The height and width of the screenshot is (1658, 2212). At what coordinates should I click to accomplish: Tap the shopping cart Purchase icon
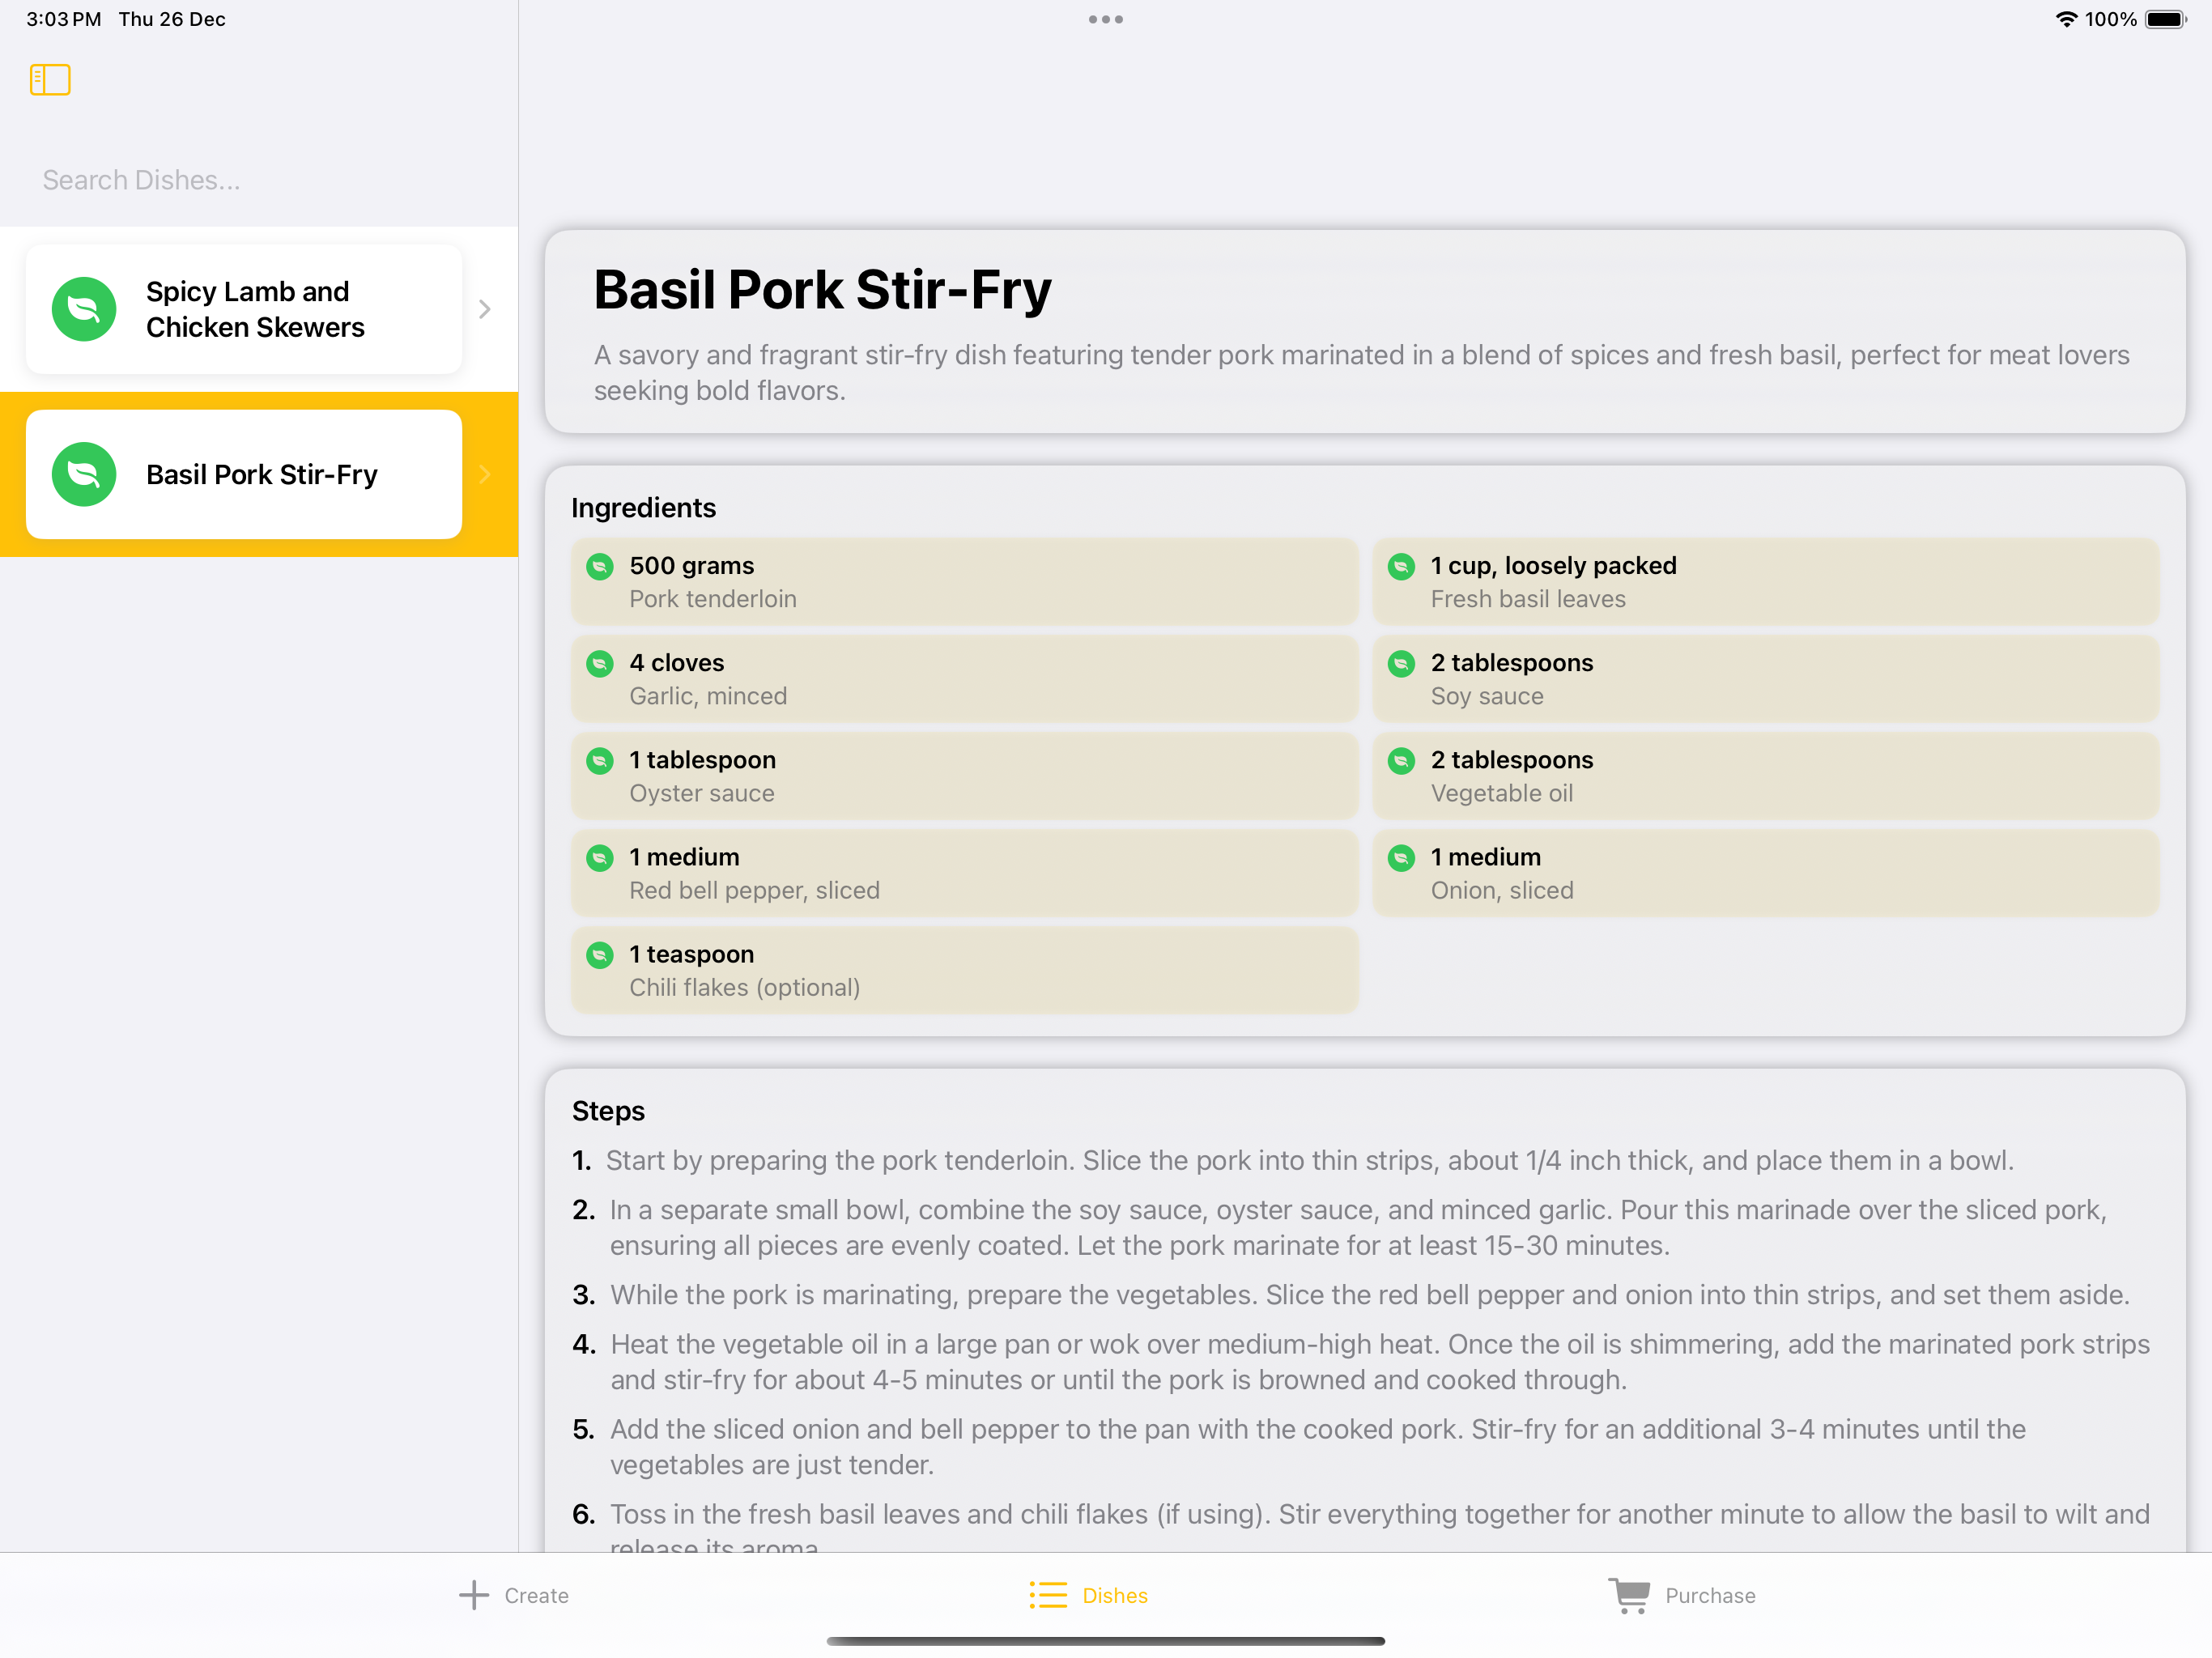[x=1629, y=1595]
